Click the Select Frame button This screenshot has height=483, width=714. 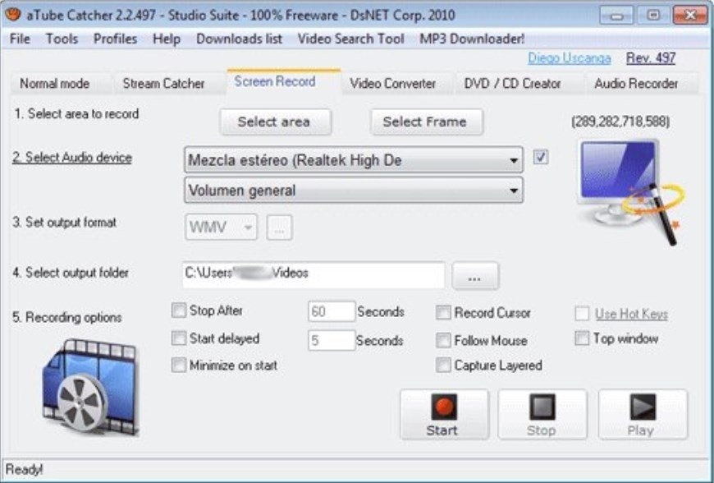426,122
